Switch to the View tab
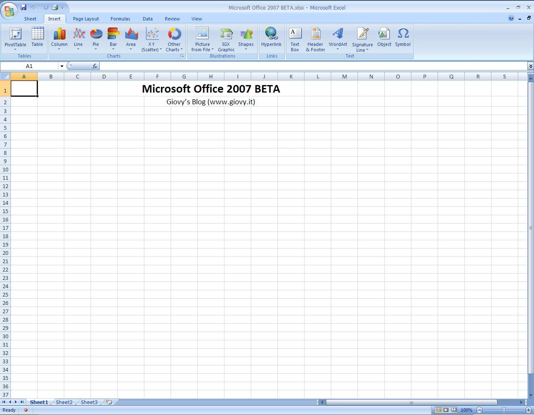The image size is (534, 415). click(196, 19)
